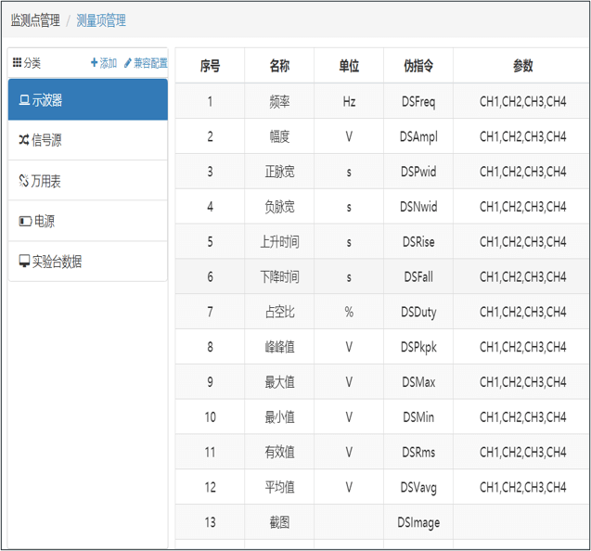
Task: Switch to the 电源 category
Action: point(45,222)
